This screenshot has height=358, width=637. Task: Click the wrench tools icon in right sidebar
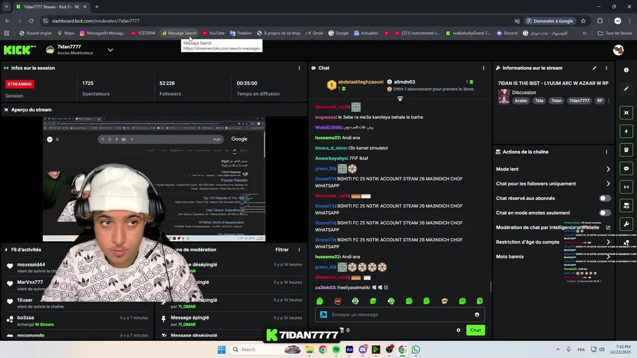click(x=626, y=224)
